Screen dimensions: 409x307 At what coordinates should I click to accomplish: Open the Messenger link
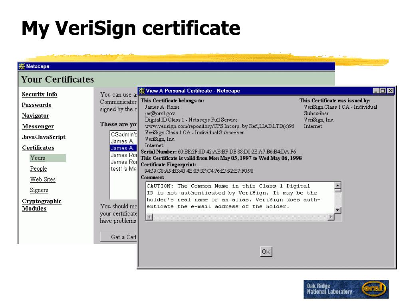coord(38,126)
